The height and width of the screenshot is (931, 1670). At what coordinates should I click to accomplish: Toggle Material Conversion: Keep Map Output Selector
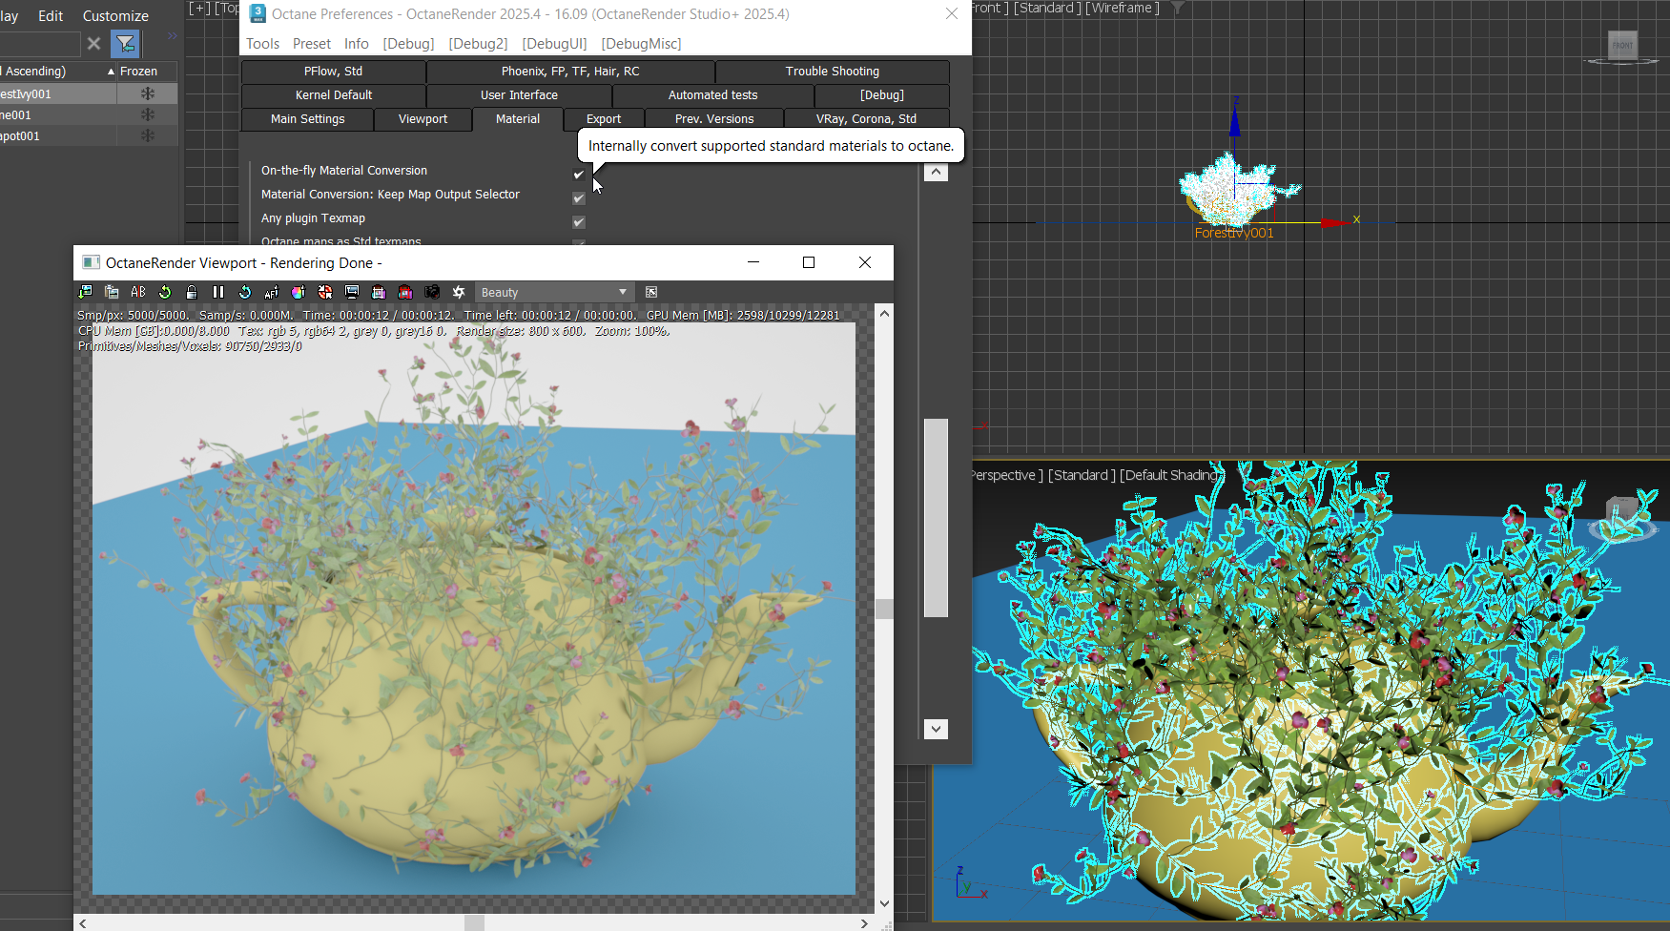(578, 198)
